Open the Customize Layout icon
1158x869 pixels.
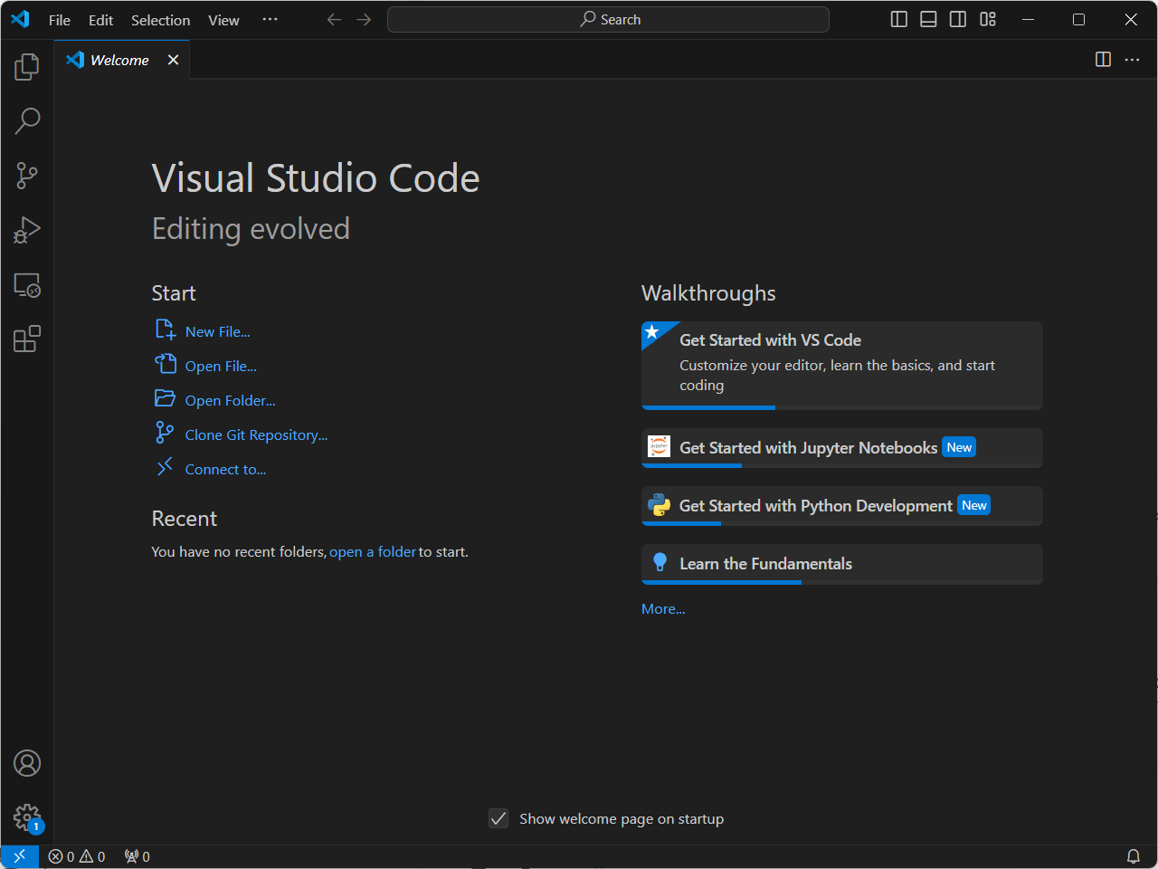tap(988, 20)
